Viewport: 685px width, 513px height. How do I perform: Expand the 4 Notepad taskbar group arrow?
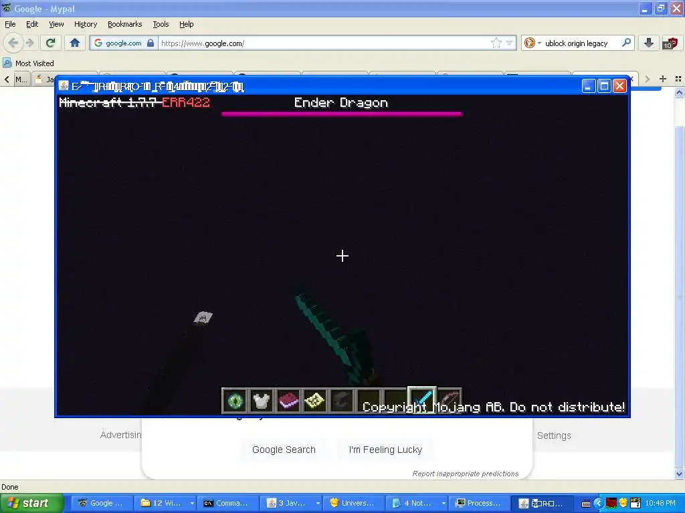click(444, 503)
